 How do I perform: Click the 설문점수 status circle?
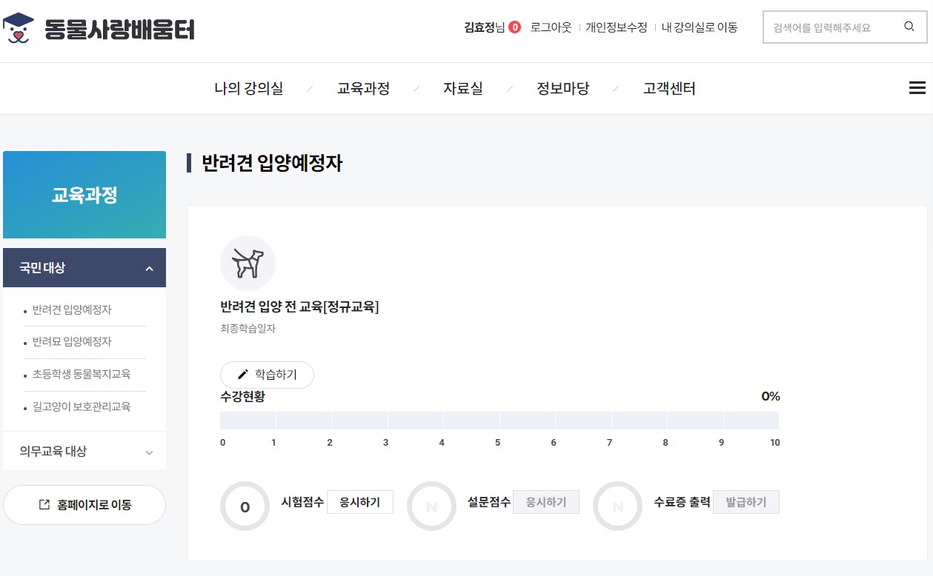(431, 506)
